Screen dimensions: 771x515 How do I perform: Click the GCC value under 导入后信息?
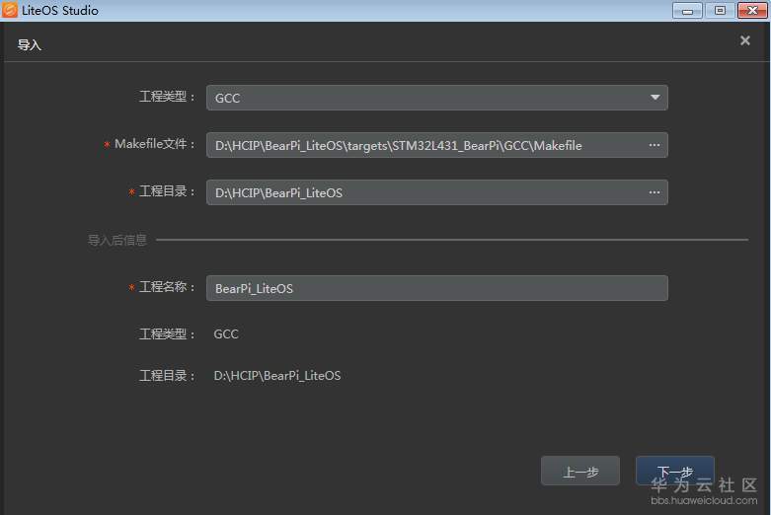coord(226,334)
